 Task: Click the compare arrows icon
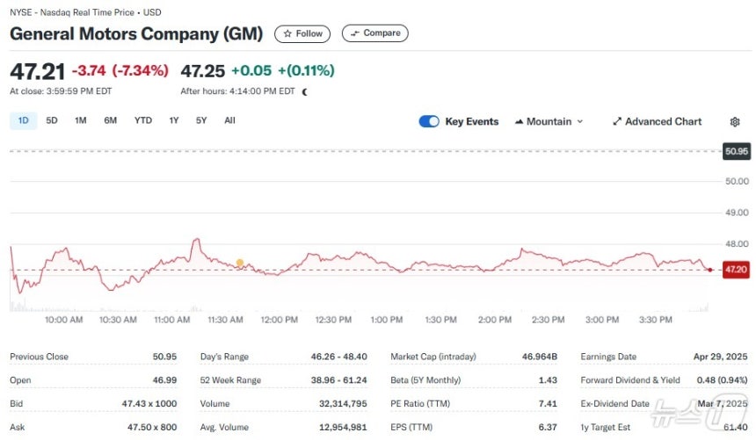click(x=355, y=33)
